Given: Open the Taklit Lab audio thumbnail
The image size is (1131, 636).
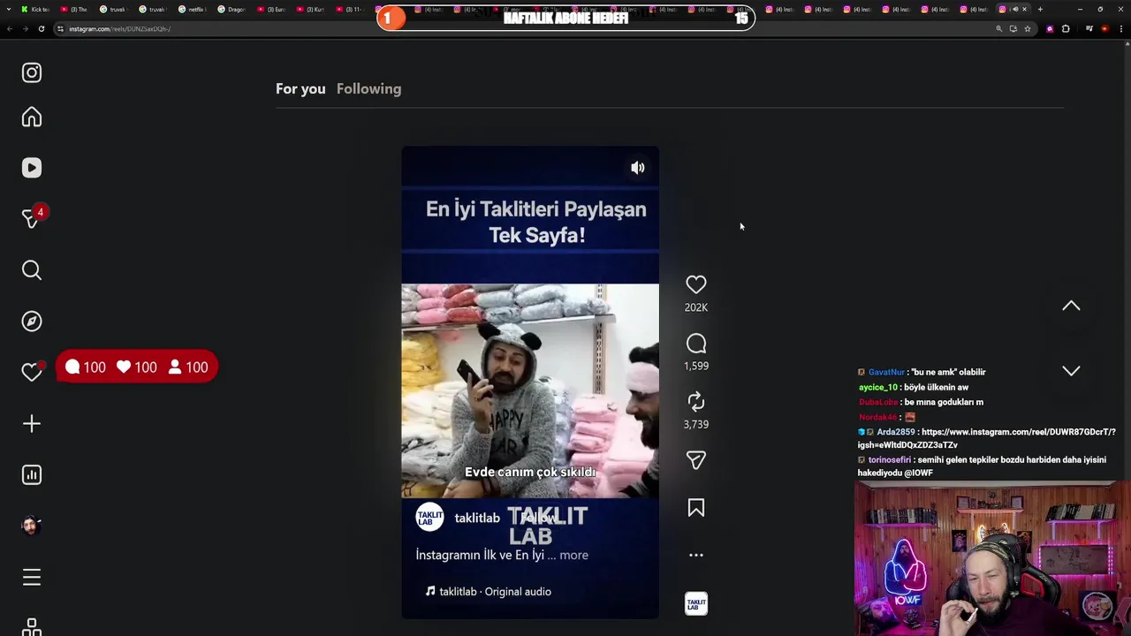Looking at the screenshot, I should click(696, 603).
